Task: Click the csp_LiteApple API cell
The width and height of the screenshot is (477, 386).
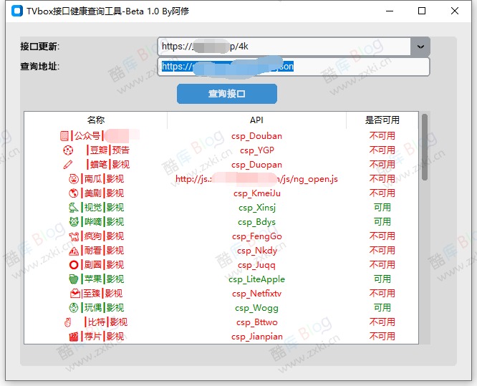Action: click(256, 279)
